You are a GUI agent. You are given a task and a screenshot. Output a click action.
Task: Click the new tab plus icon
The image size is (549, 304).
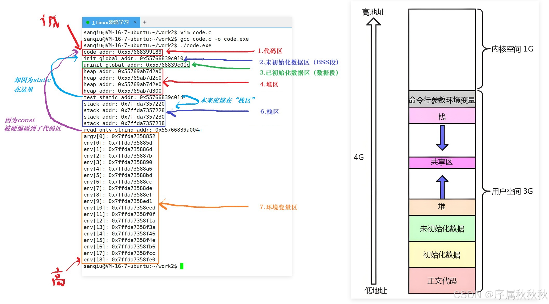[145, 22]
